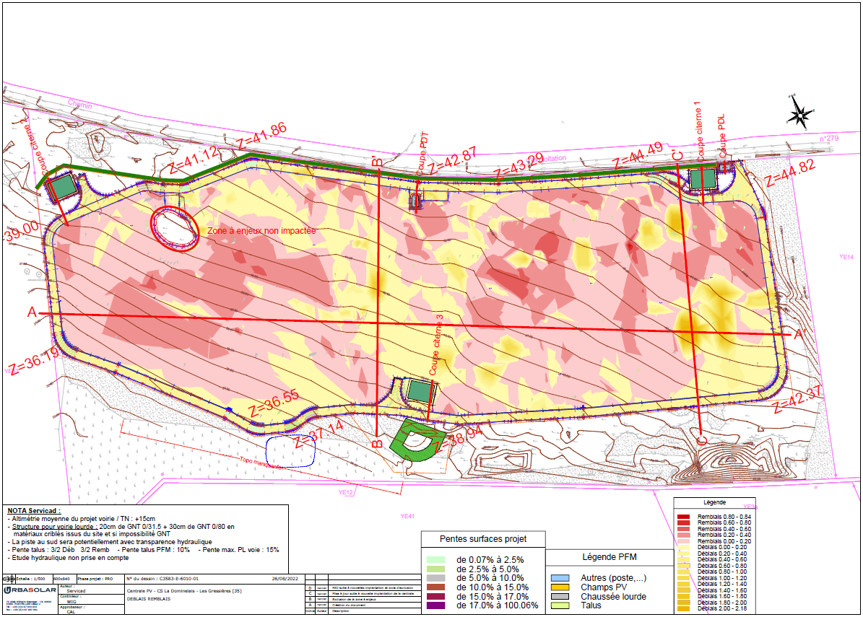Click the Urbasolar logo in title block
This screenshot has height=617, width=863.
(x=30, y=590)
